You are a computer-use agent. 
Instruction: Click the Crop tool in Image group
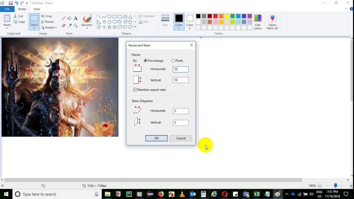[x=46, y=16]
